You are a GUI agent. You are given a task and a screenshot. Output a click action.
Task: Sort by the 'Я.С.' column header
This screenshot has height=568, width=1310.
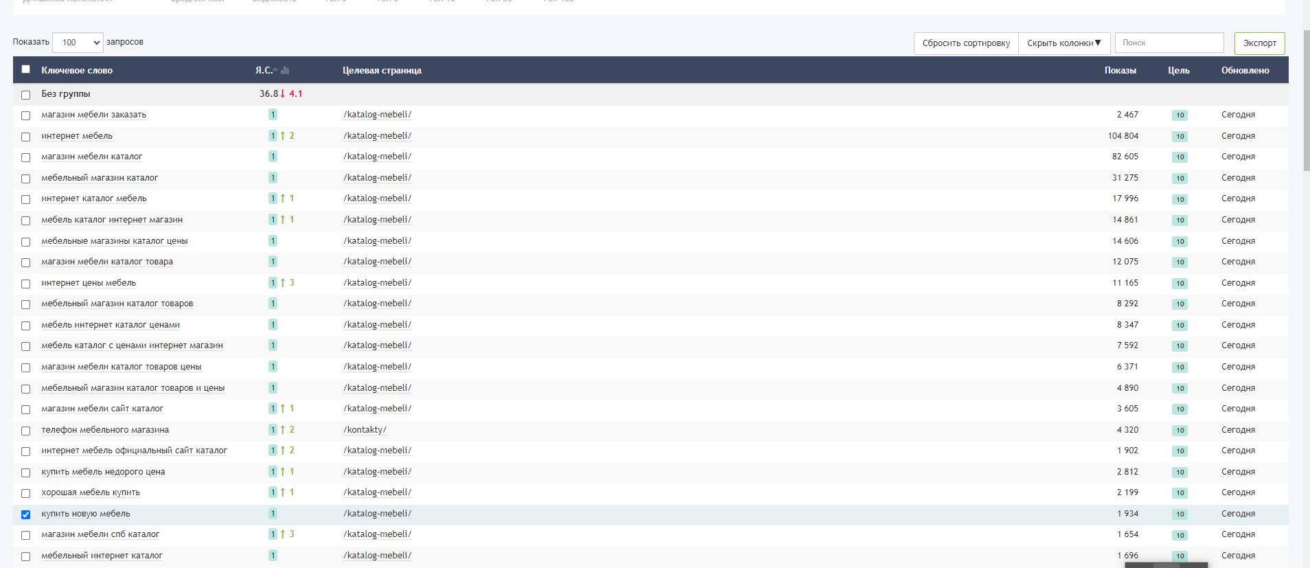(x=264, y=70)
